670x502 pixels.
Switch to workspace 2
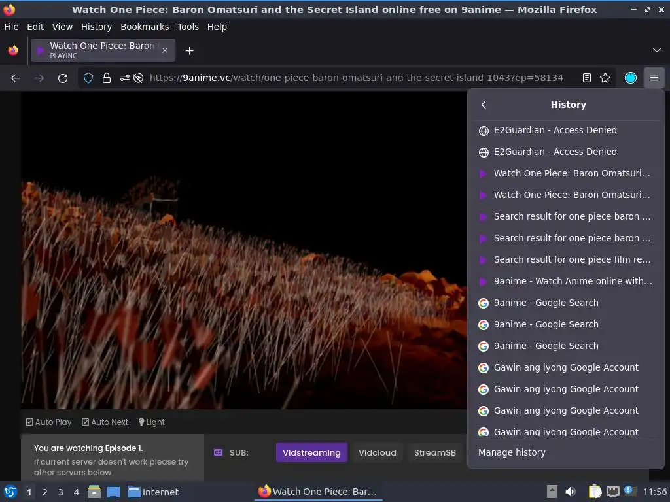(x=45, y=492)
